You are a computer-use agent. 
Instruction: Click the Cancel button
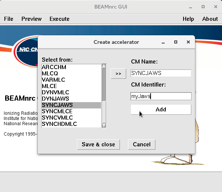coord(142,144)
